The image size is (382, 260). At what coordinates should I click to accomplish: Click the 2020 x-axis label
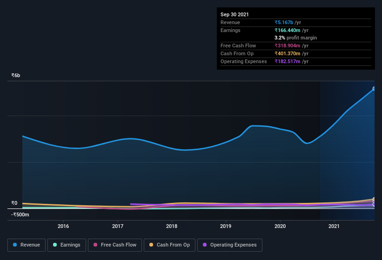pos(280,226)
